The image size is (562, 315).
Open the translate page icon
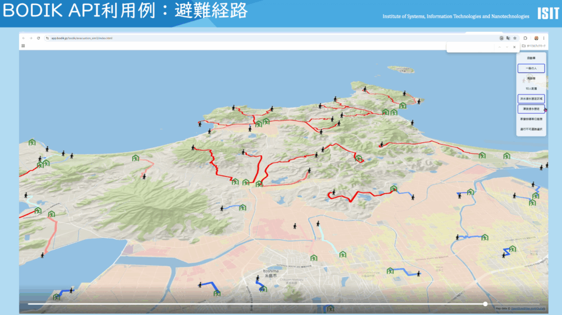(508, 38)
